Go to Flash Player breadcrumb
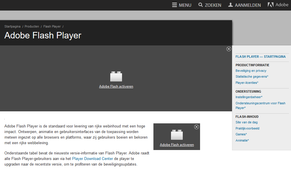 (x=52, y=26)
